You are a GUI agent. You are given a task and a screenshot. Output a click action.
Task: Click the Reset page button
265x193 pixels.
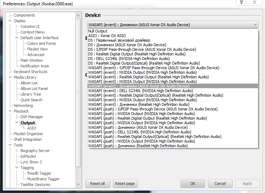pyautogui.click(x=125, y=183)
